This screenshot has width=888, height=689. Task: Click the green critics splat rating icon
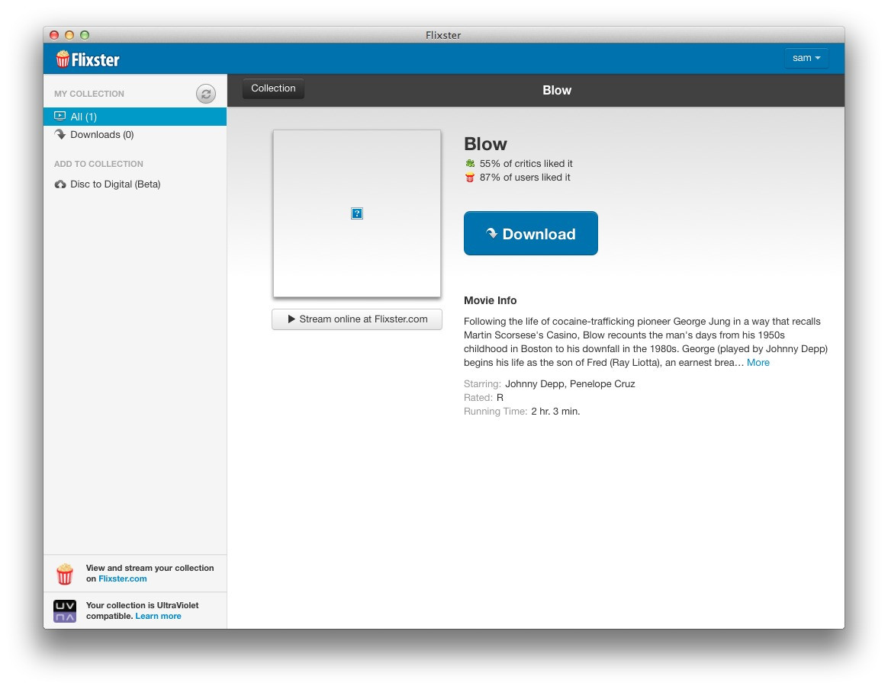(470, 163)
